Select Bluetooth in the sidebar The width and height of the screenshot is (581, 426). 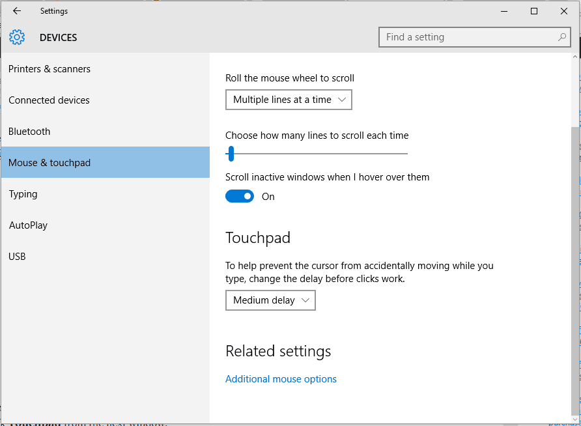point(29,132)
